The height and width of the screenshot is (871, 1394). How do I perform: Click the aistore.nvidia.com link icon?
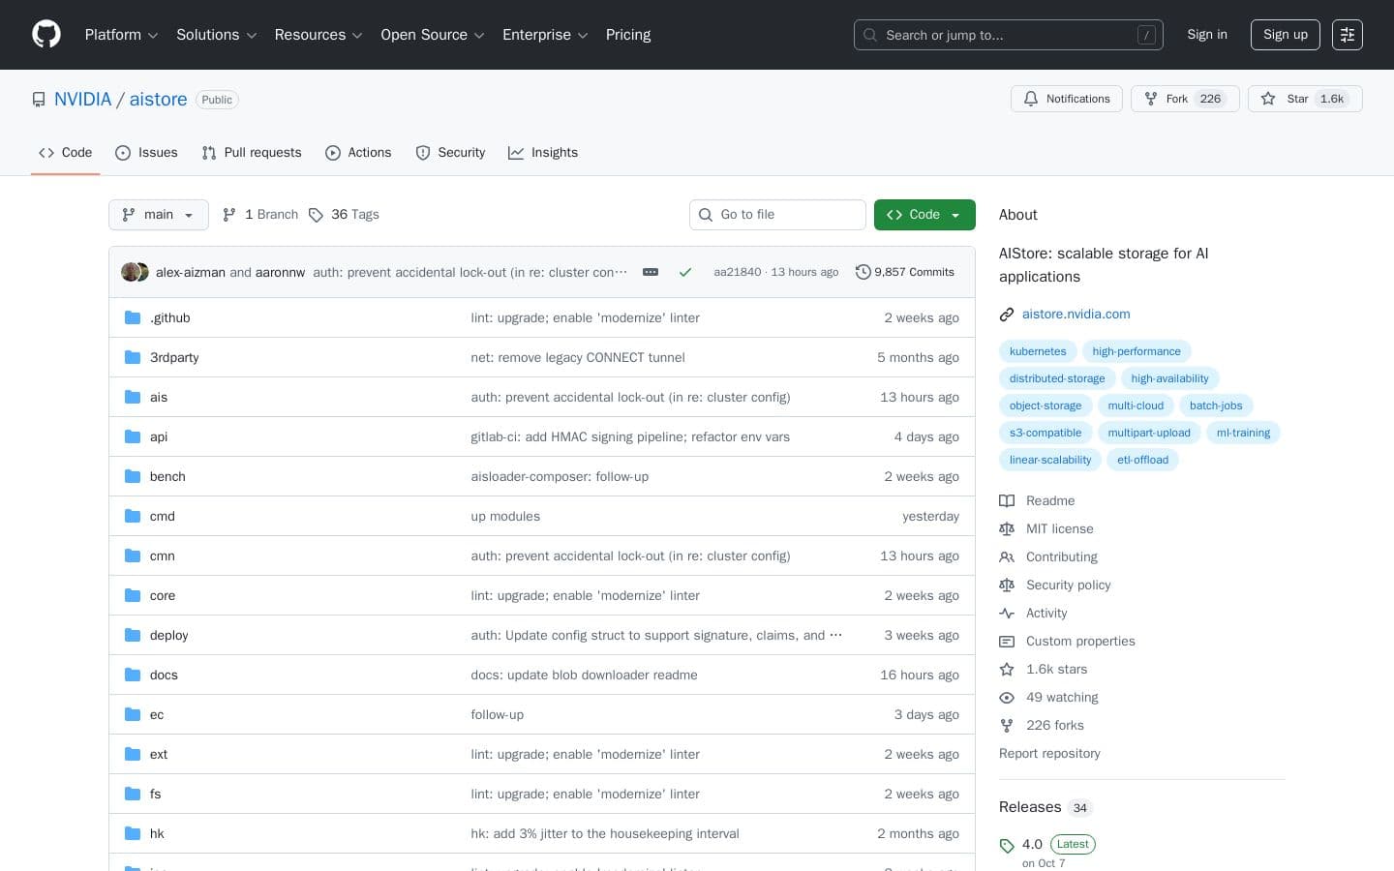(1007, 314)
